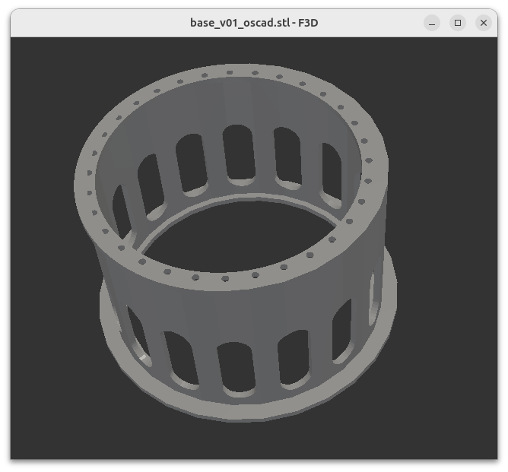Click the base_v01_oscad.stl window title text

pos(253,23)
